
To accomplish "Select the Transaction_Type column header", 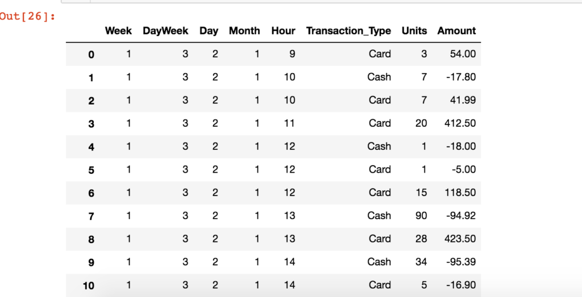I will tap(348, 31).
